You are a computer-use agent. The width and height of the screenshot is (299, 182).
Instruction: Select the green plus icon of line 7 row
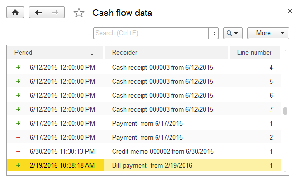click(x=18, y=109)
